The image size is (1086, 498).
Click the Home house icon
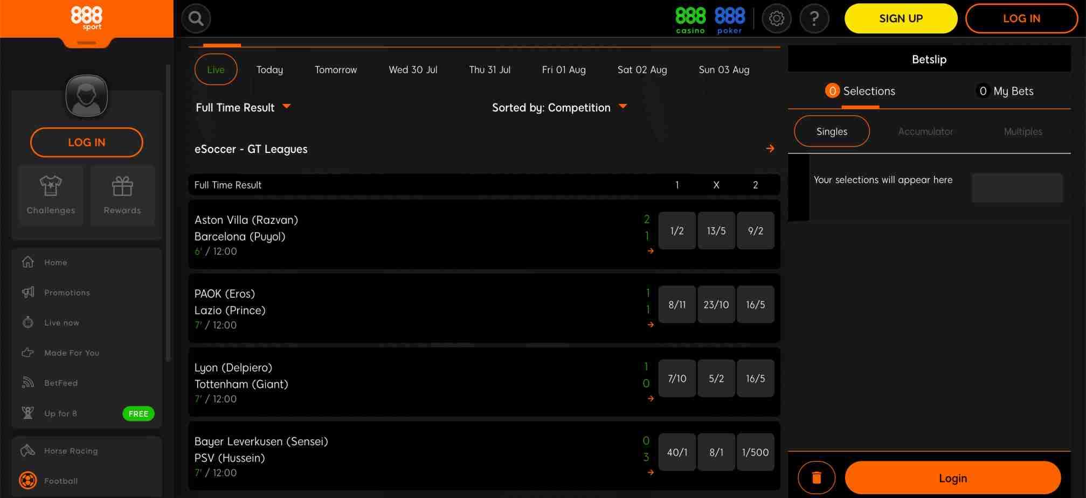pos(28,262)
